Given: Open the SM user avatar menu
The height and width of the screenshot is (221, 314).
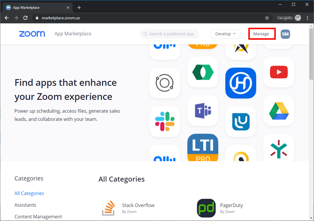Looking at the screenshot, I should pyautogui.click(x=285, y=34).
